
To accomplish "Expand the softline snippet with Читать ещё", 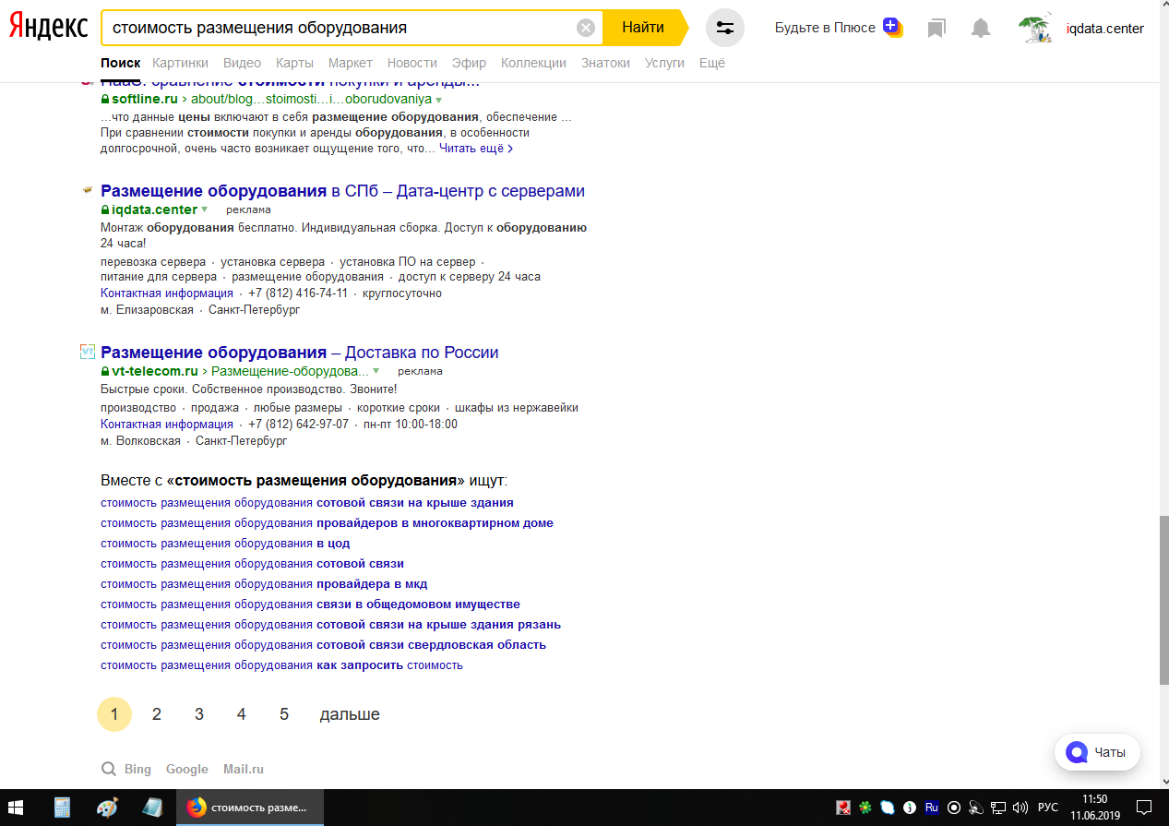I will [x=476, y=148].
